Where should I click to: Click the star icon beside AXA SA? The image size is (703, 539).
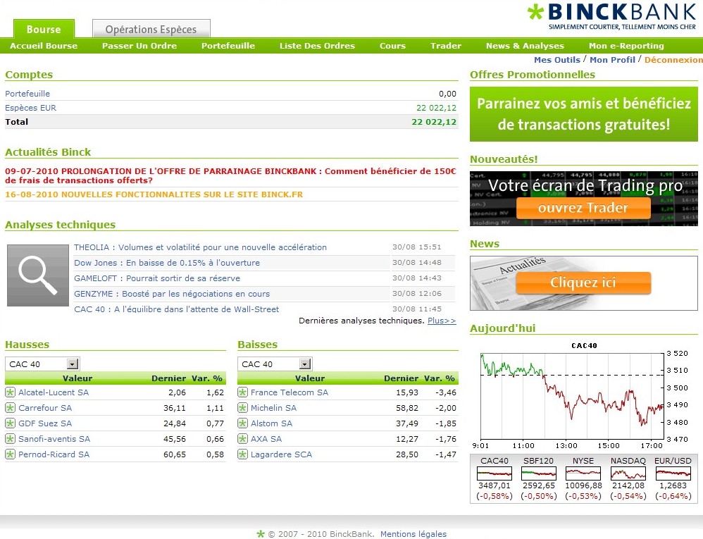242,439
